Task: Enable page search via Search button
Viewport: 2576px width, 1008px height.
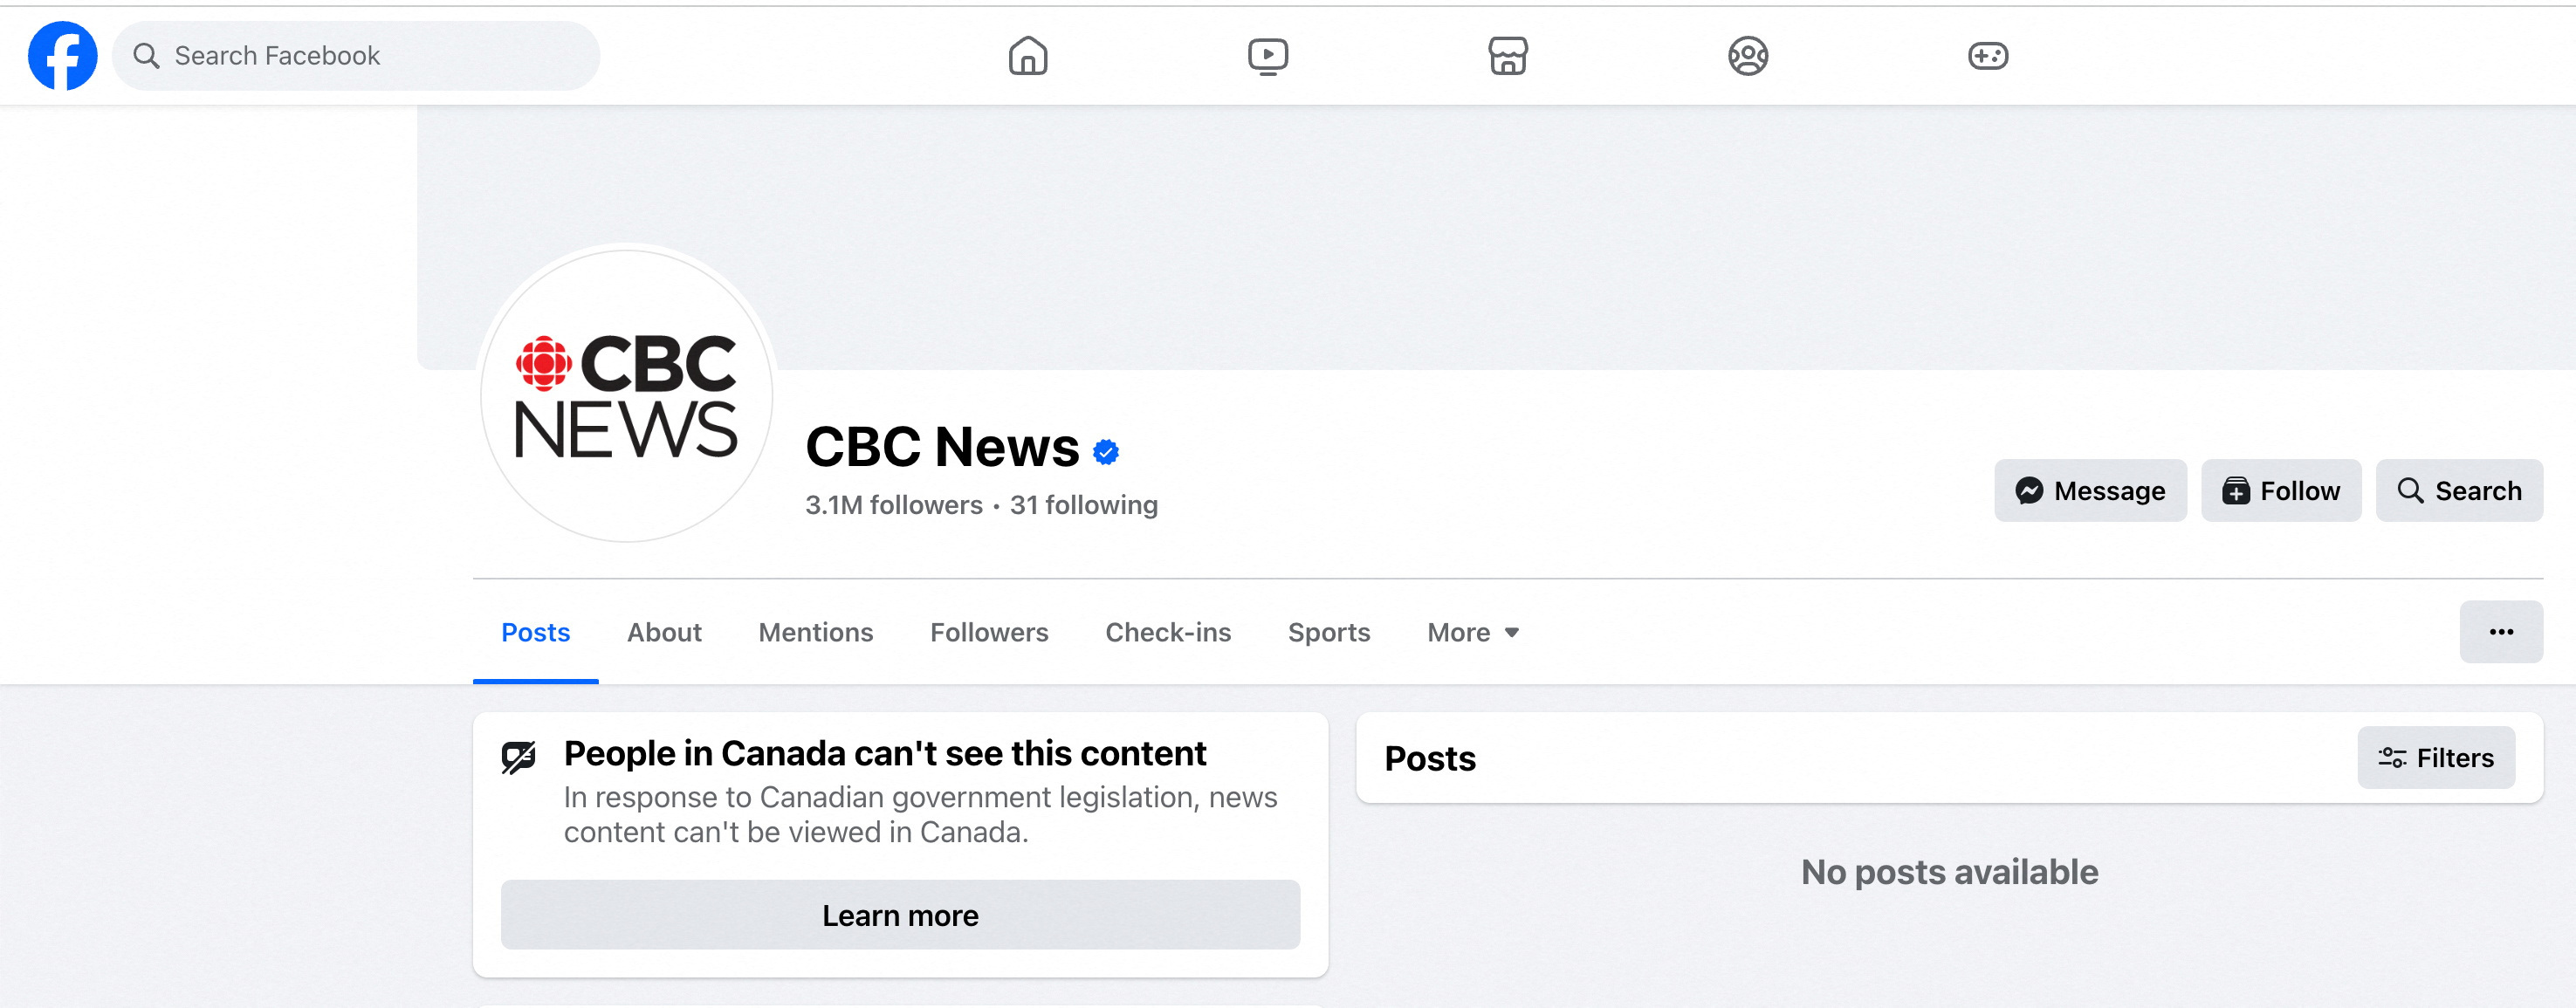Action: [x=2460, y=490]
